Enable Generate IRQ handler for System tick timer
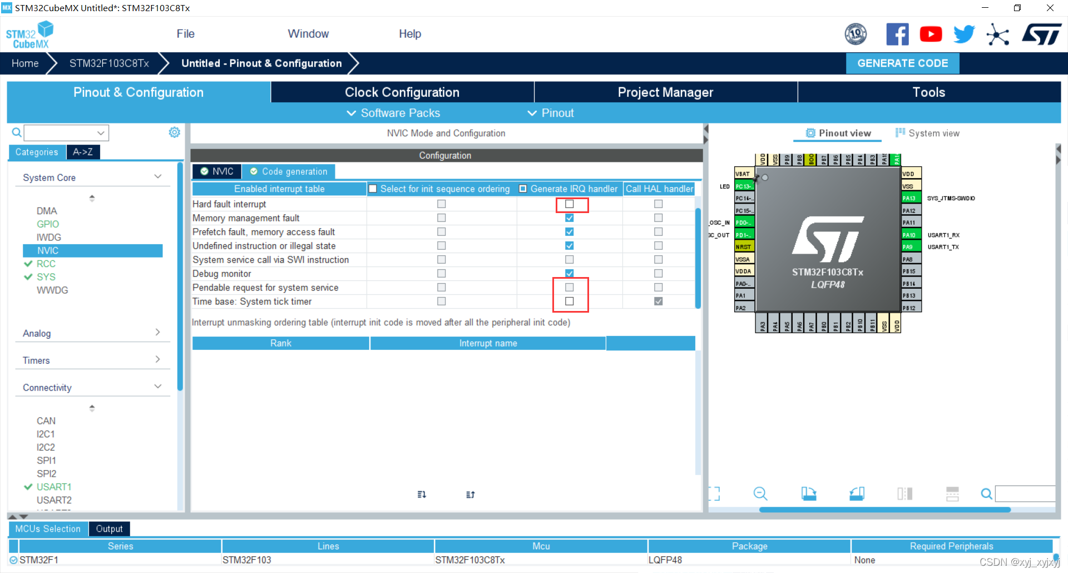1068x573 pixels. click(x=569, y=302)
